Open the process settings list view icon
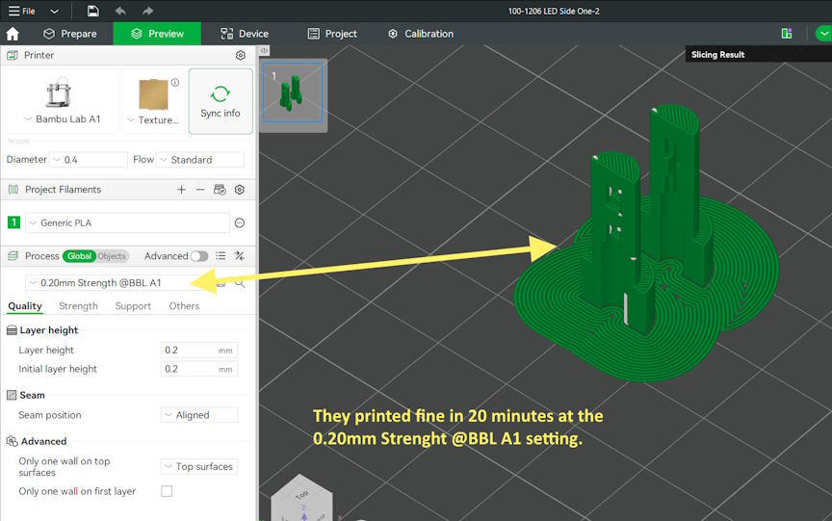The width and height of the screenshot is (832, 521). [221, 256]
